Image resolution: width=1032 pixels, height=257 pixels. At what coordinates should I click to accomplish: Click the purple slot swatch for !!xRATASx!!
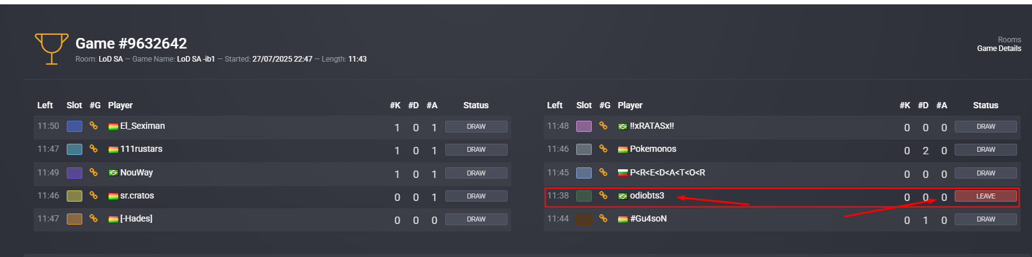click(584, 126)
